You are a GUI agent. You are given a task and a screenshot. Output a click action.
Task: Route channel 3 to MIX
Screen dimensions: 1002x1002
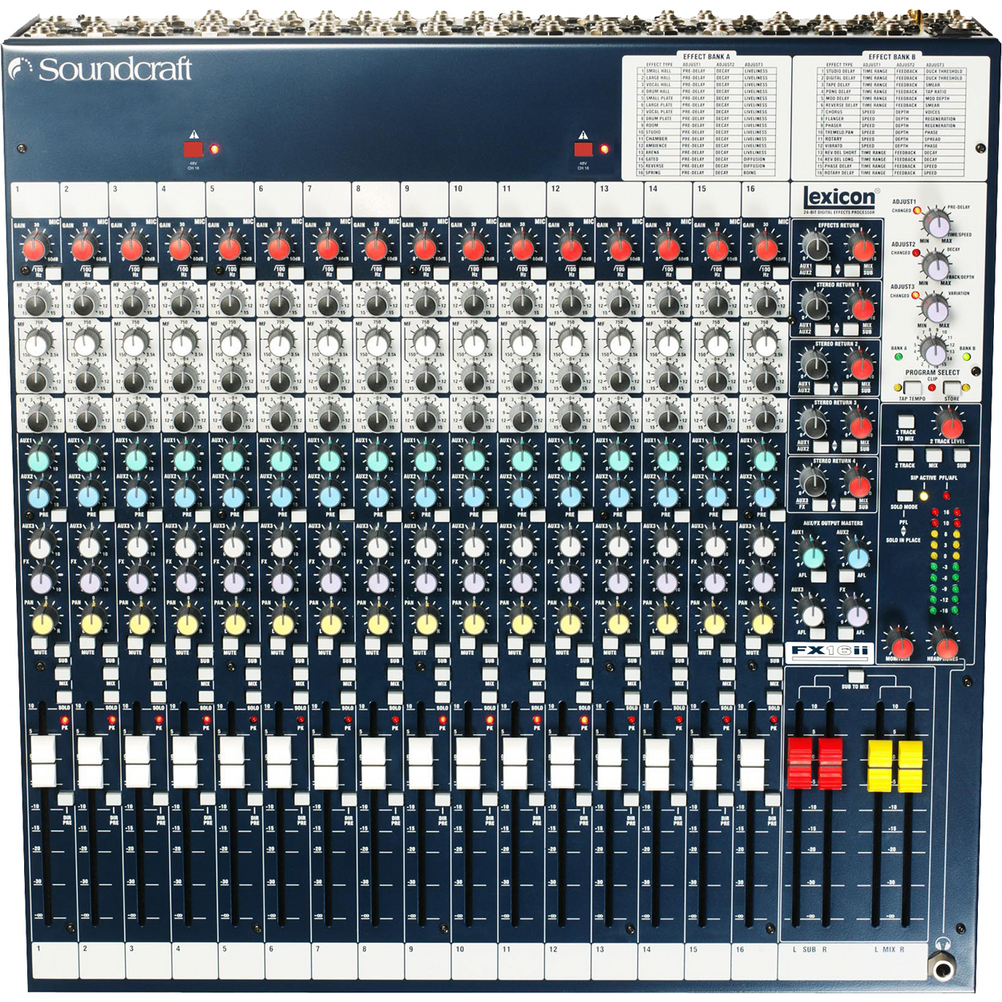158,673
